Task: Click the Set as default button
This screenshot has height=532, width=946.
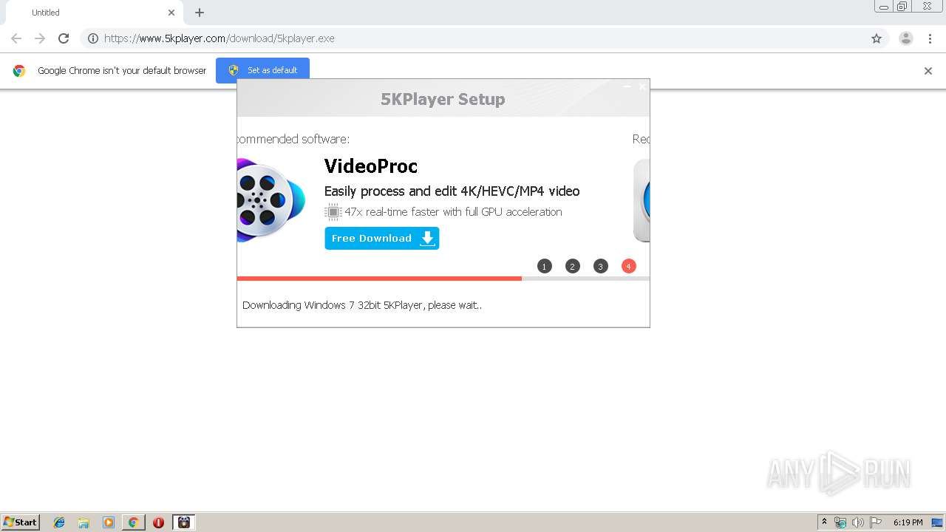Action: [x=262, y=70]
